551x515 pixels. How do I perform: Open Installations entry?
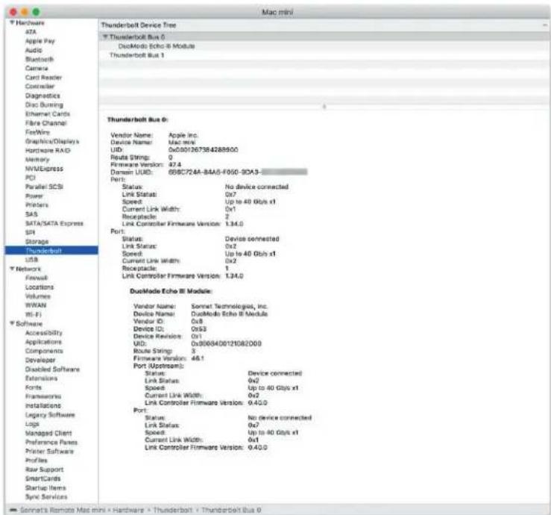[42, 405]
